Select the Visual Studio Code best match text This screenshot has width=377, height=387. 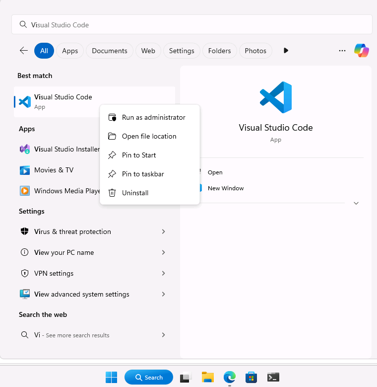pyautogui.click(x=63, y=97)
